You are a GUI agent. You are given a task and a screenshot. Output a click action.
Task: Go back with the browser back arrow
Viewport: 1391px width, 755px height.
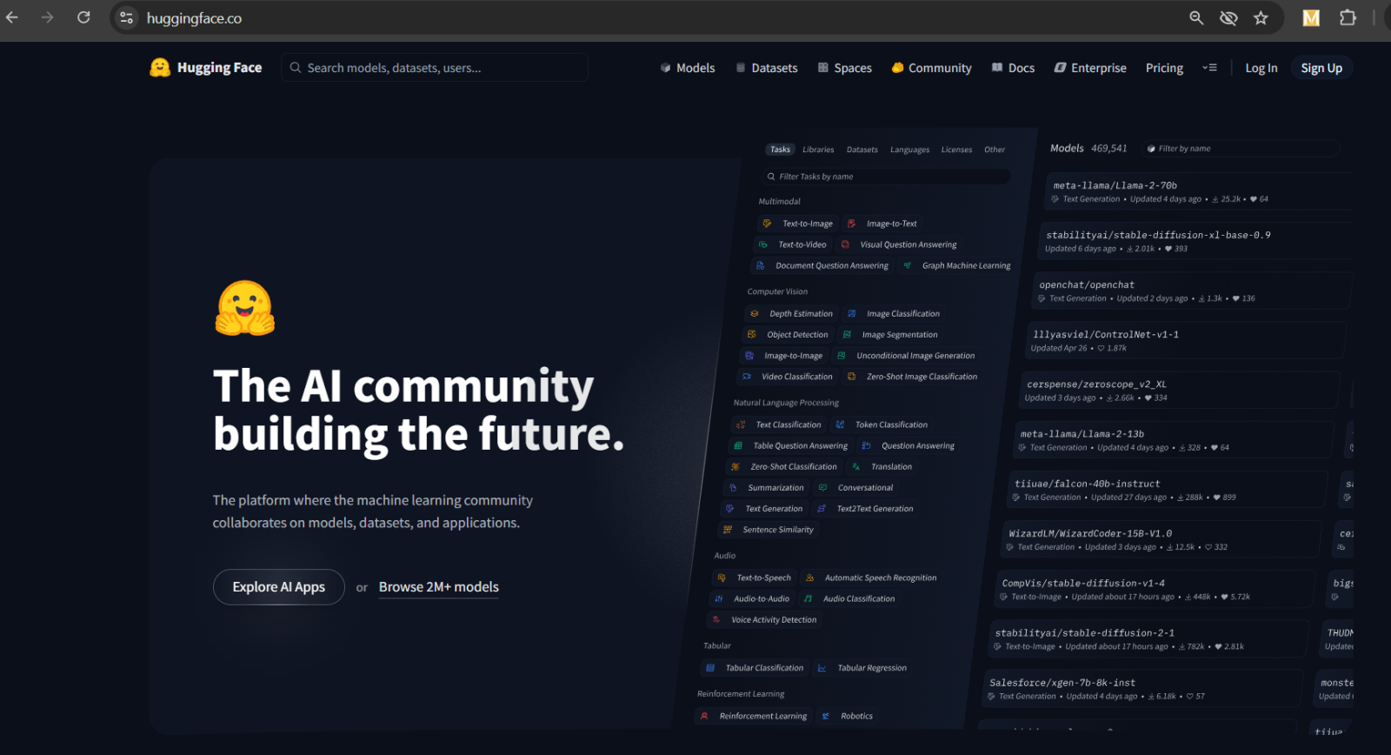tap(12, 18)
